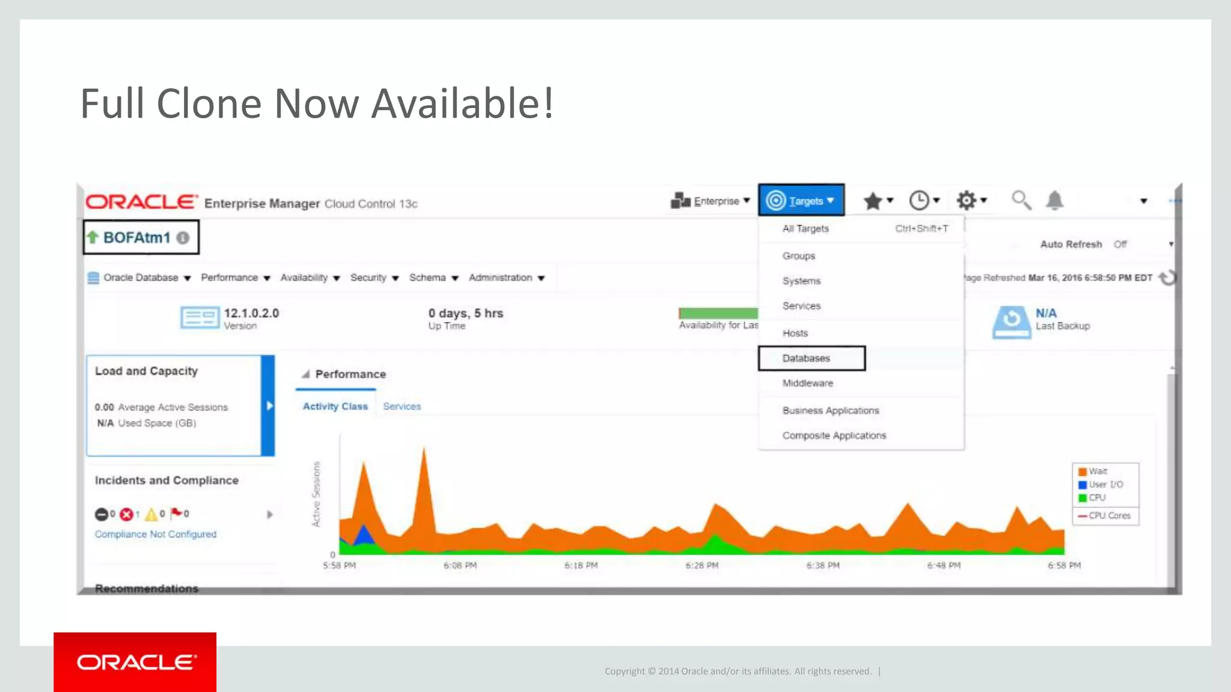Choose All Targets menu entry
Viewport: 1231px width, 692px height.
805,229
